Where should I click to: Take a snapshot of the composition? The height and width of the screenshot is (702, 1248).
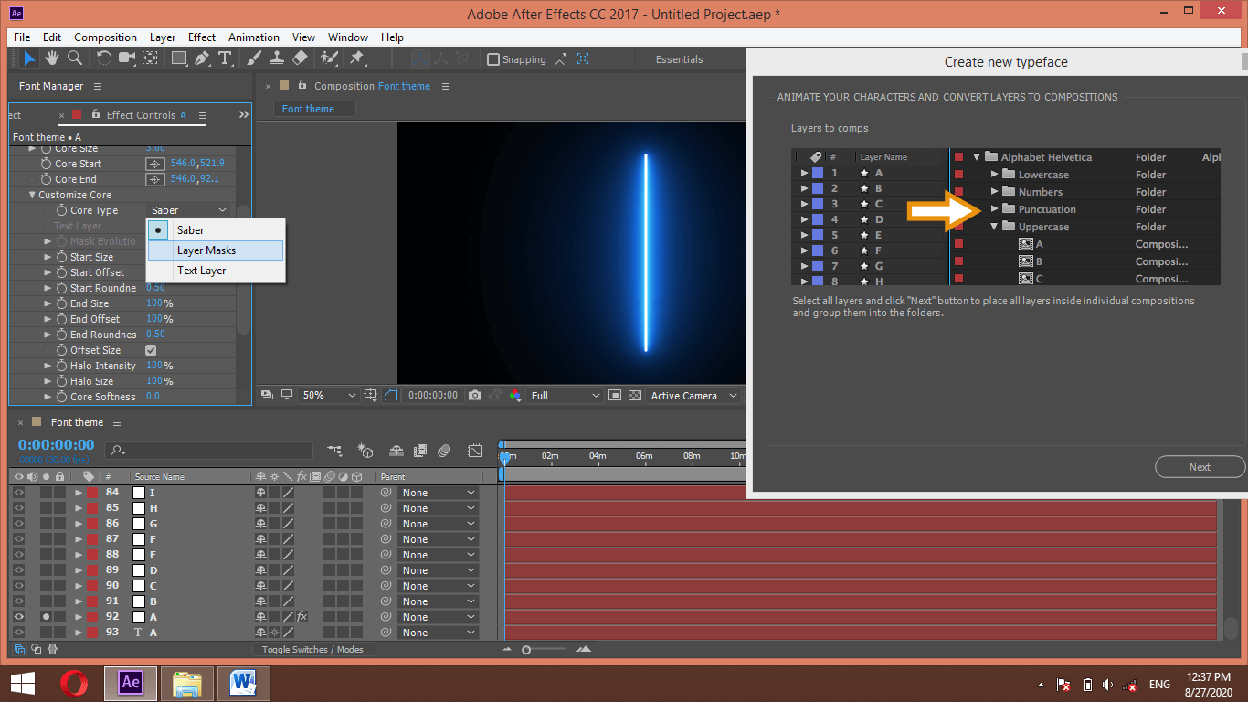pyautogui.click(x=475, y=395)
